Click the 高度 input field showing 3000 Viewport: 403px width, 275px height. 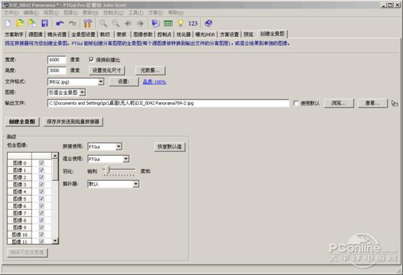[56, 70]
